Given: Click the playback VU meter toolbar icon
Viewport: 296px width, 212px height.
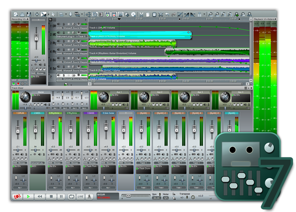Looking at the screenshot, I should point(108,14).
